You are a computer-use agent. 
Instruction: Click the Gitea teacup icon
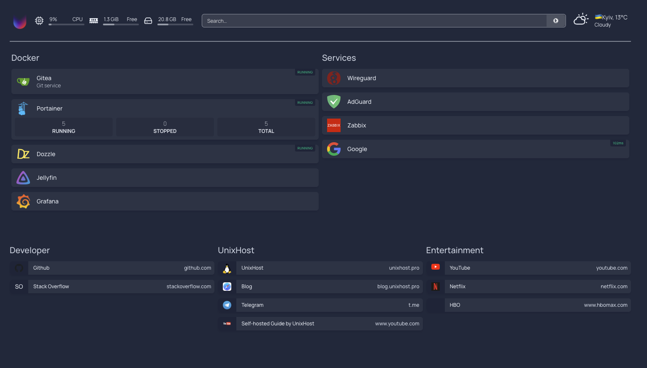pyautogui.click(x=23, y=81)
